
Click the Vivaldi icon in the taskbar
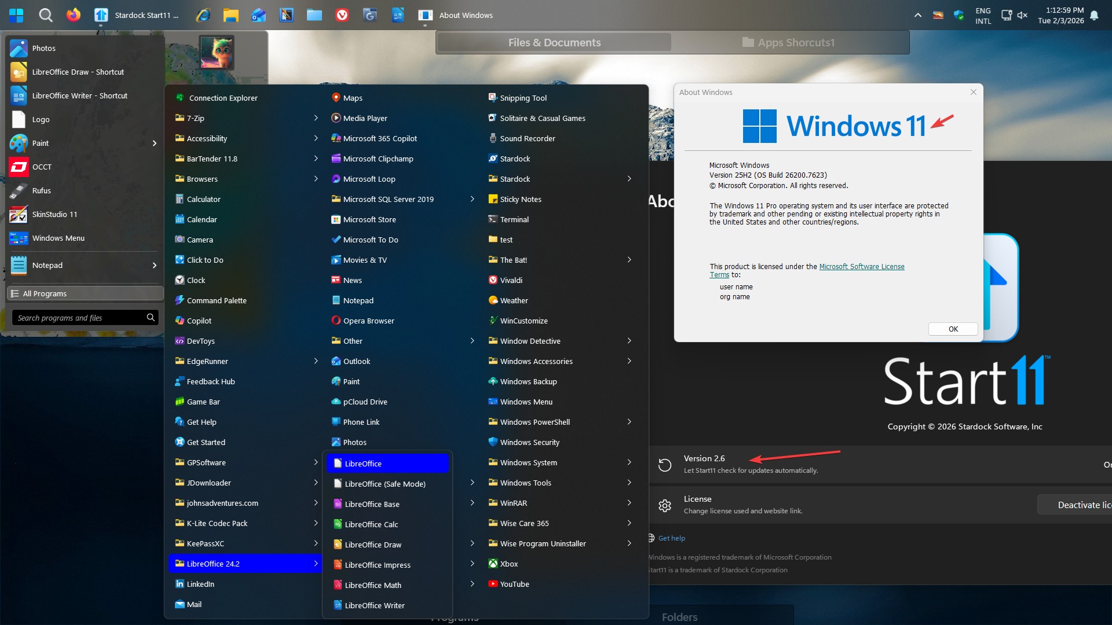coord(342,15)
